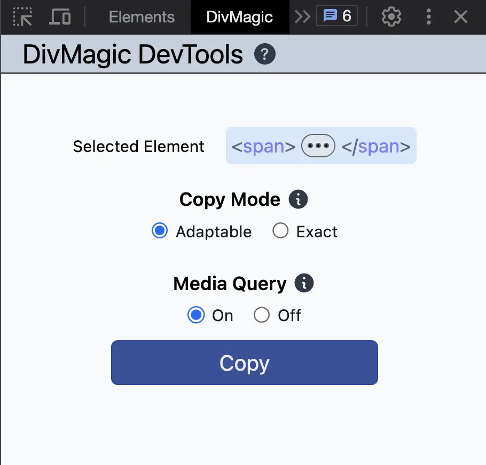
Task: Activate the inspect element picker icon
Action: coord(22,17)
